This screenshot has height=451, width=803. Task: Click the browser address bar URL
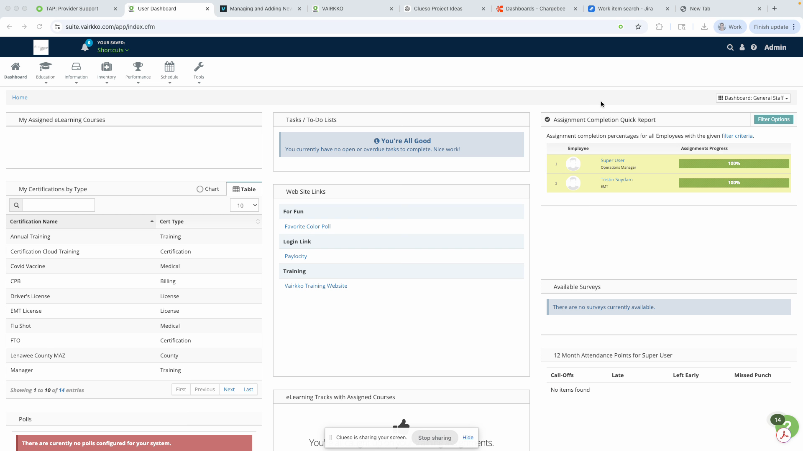pyautogui.click(x=110, y=27)
